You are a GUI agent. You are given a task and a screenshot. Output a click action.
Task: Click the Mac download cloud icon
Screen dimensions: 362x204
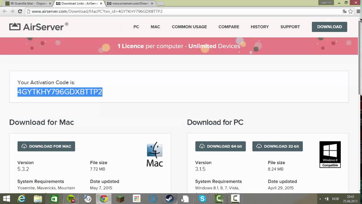24,146
